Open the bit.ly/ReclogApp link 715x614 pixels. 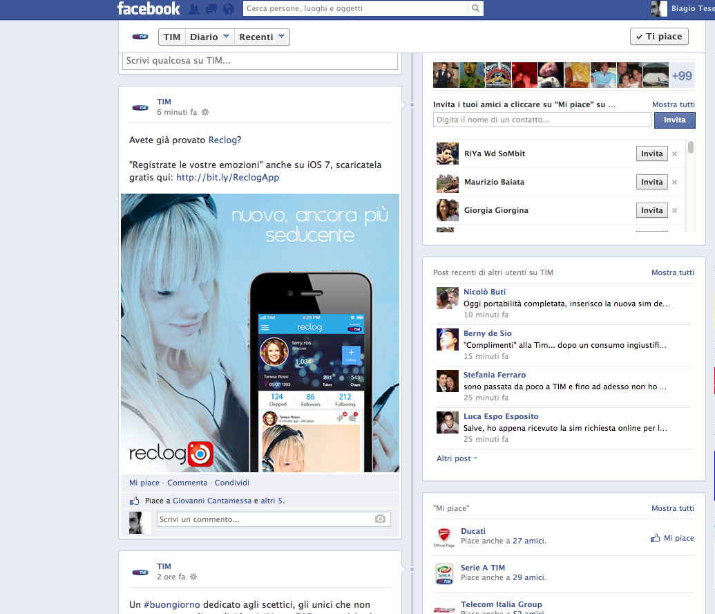(227, 178)
